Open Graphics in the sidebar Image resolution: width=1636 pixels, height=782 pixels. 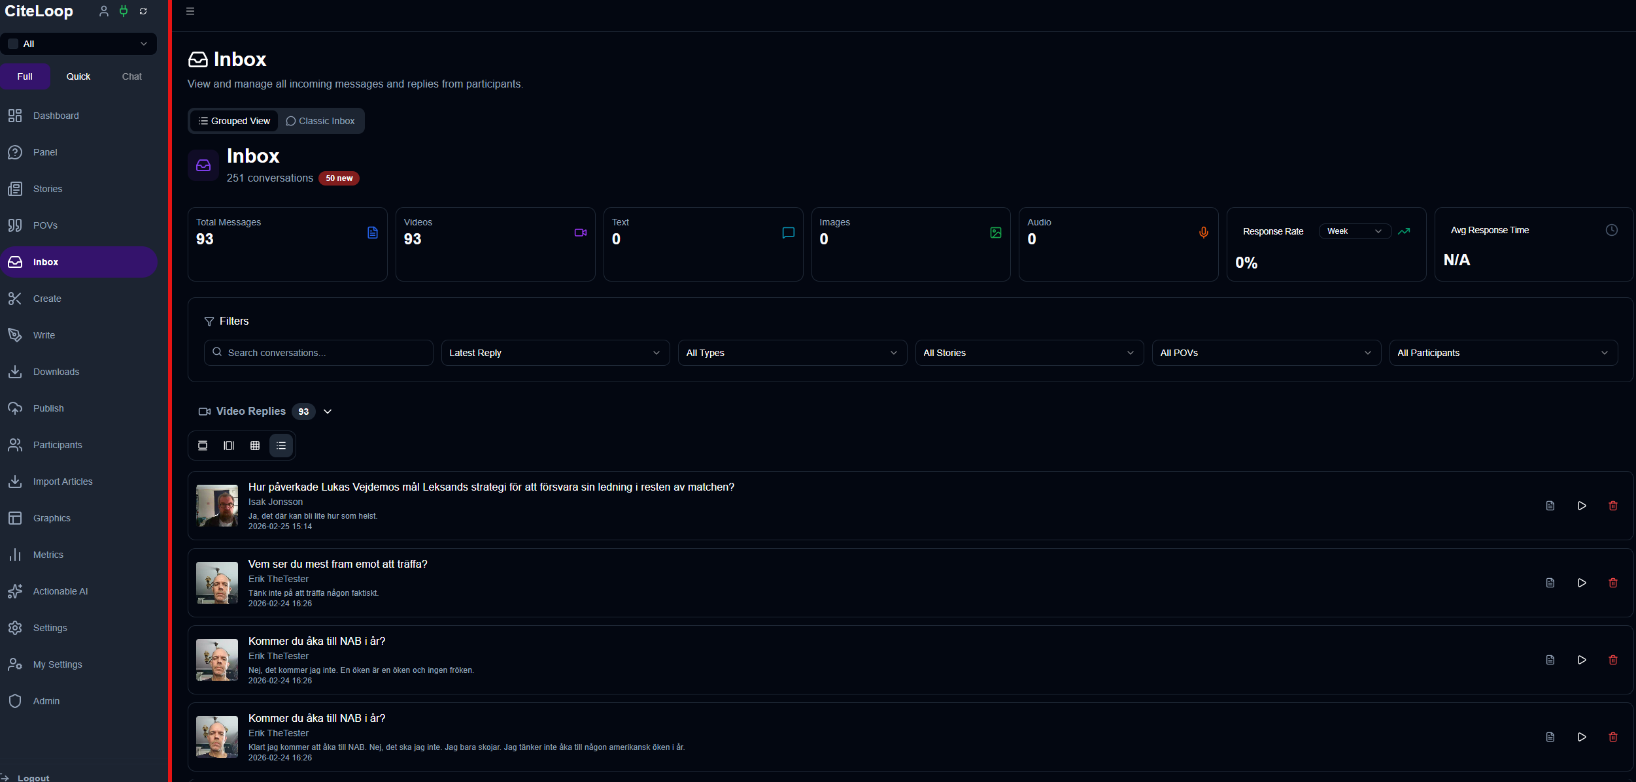point(78,518)
